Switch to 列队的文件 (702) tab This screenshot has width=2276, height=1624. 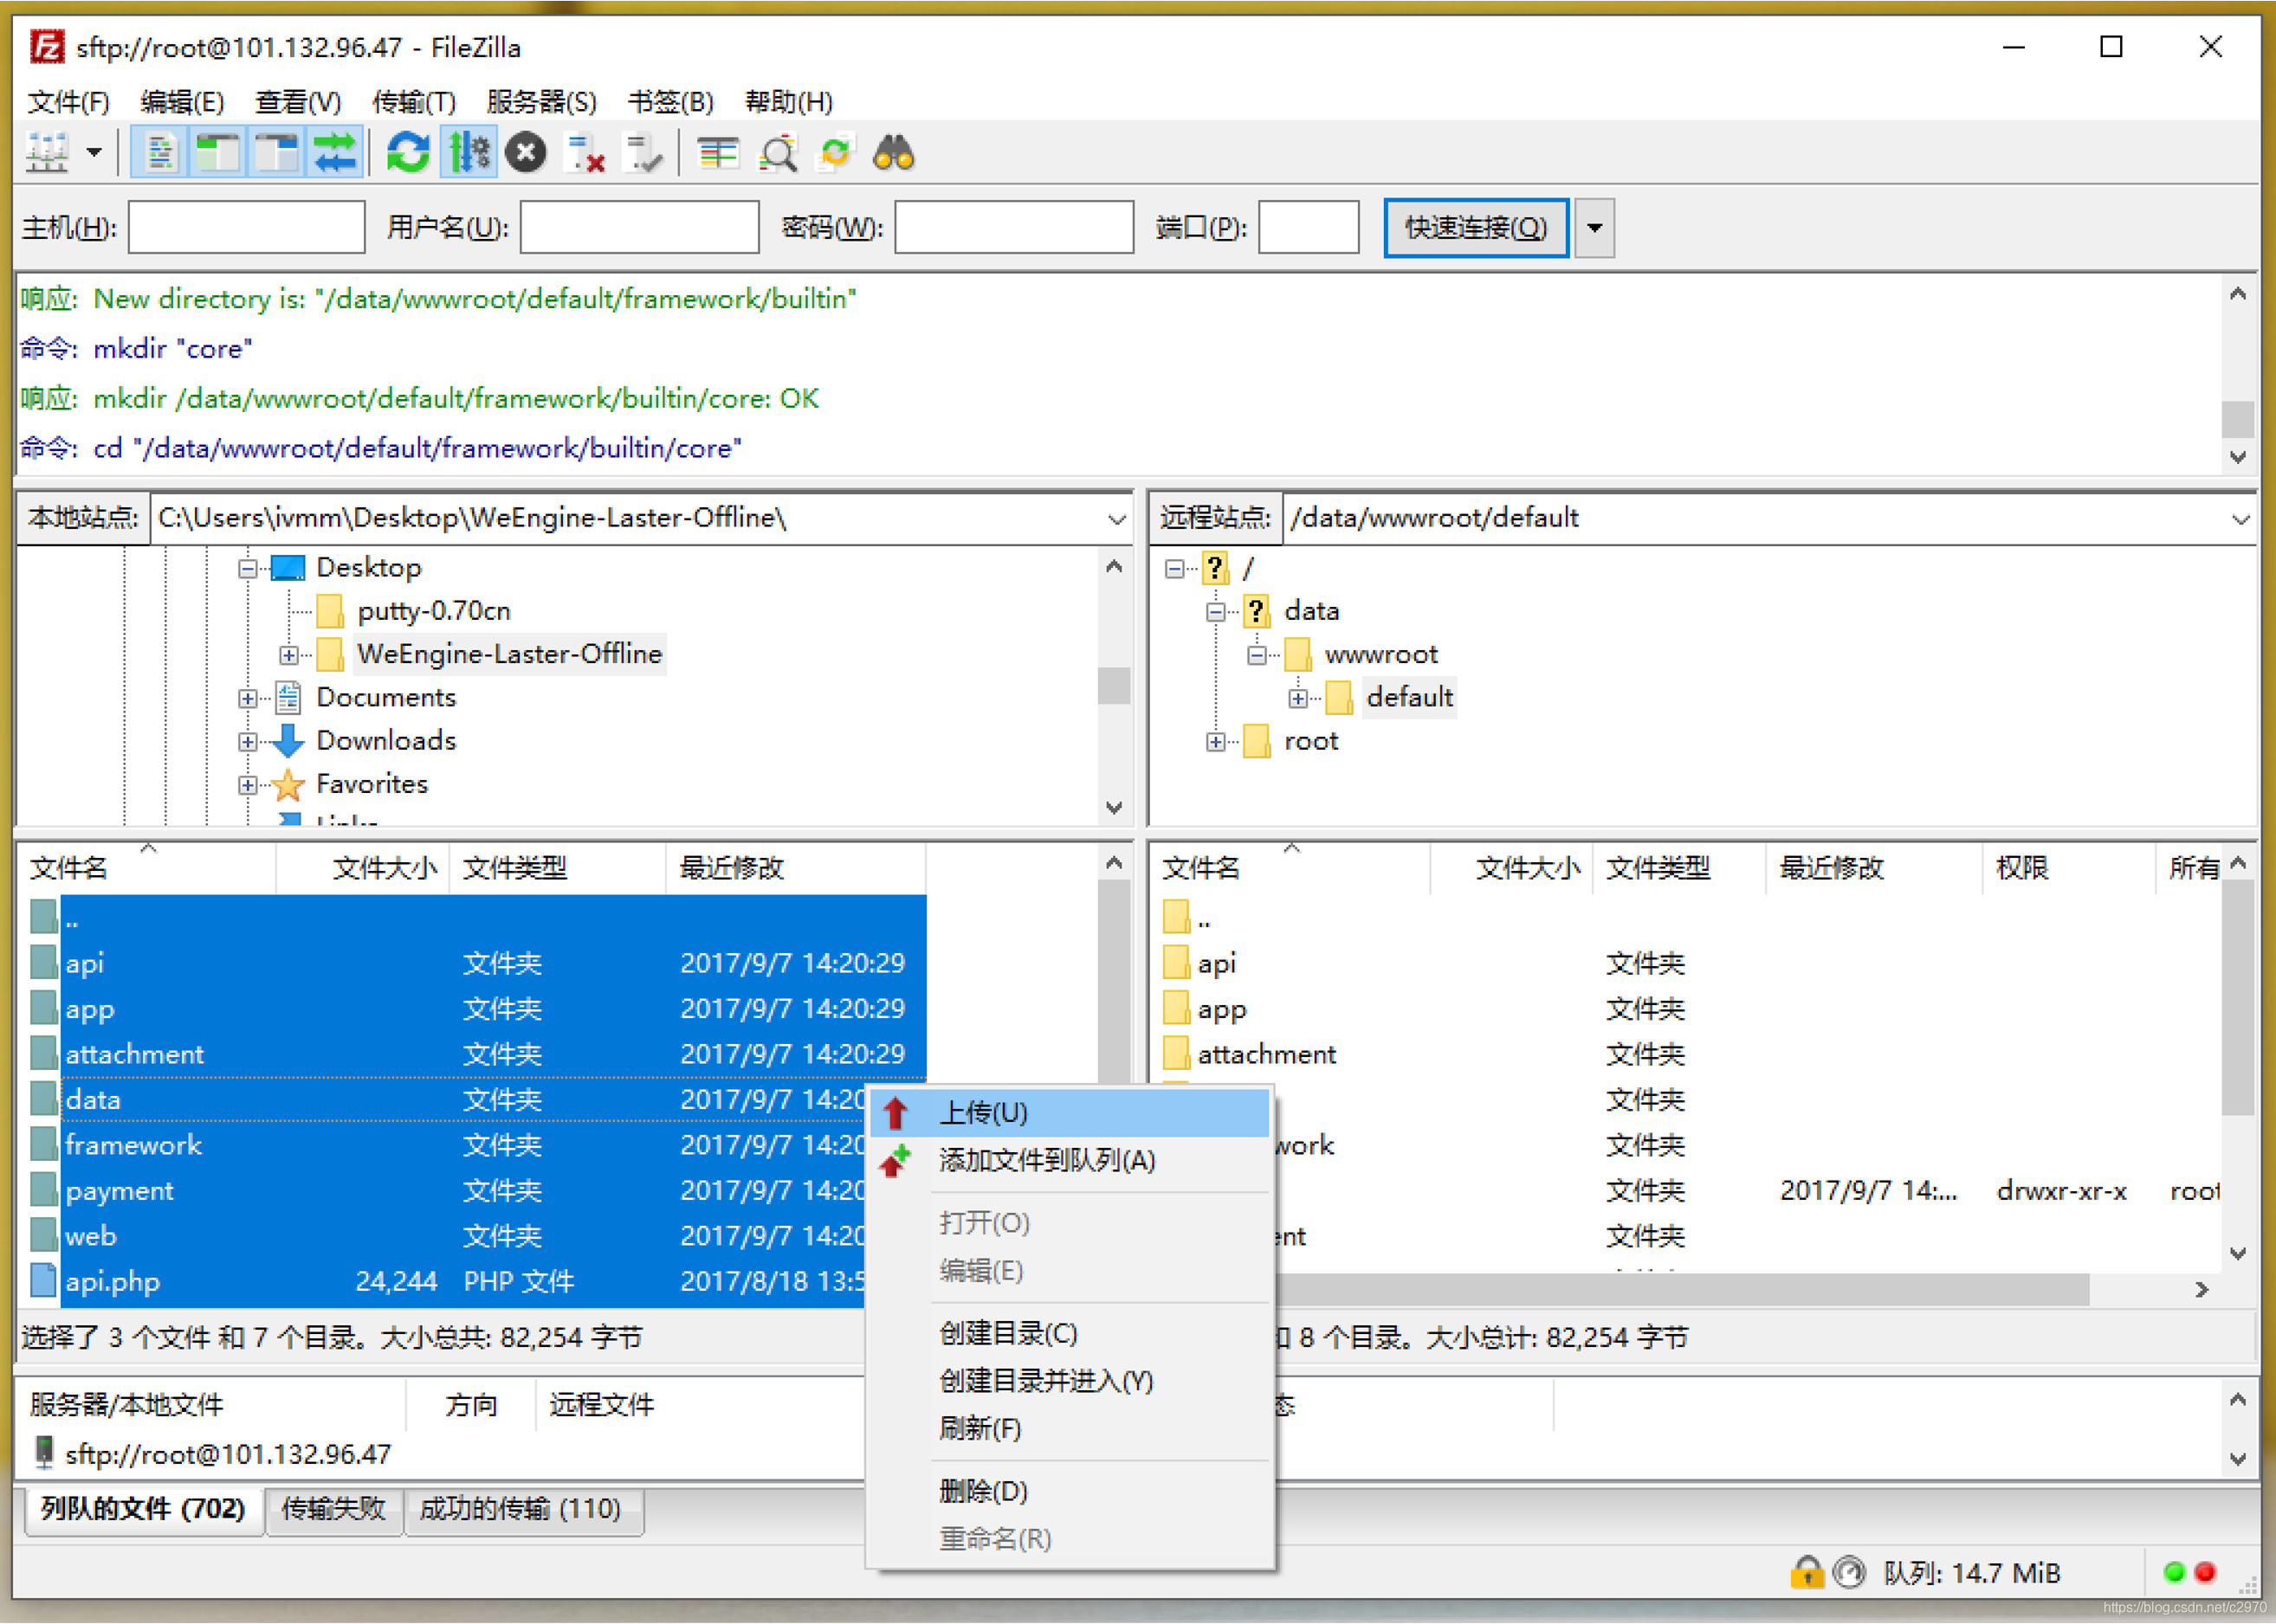pyautogui.click(x=142, y=1508)
